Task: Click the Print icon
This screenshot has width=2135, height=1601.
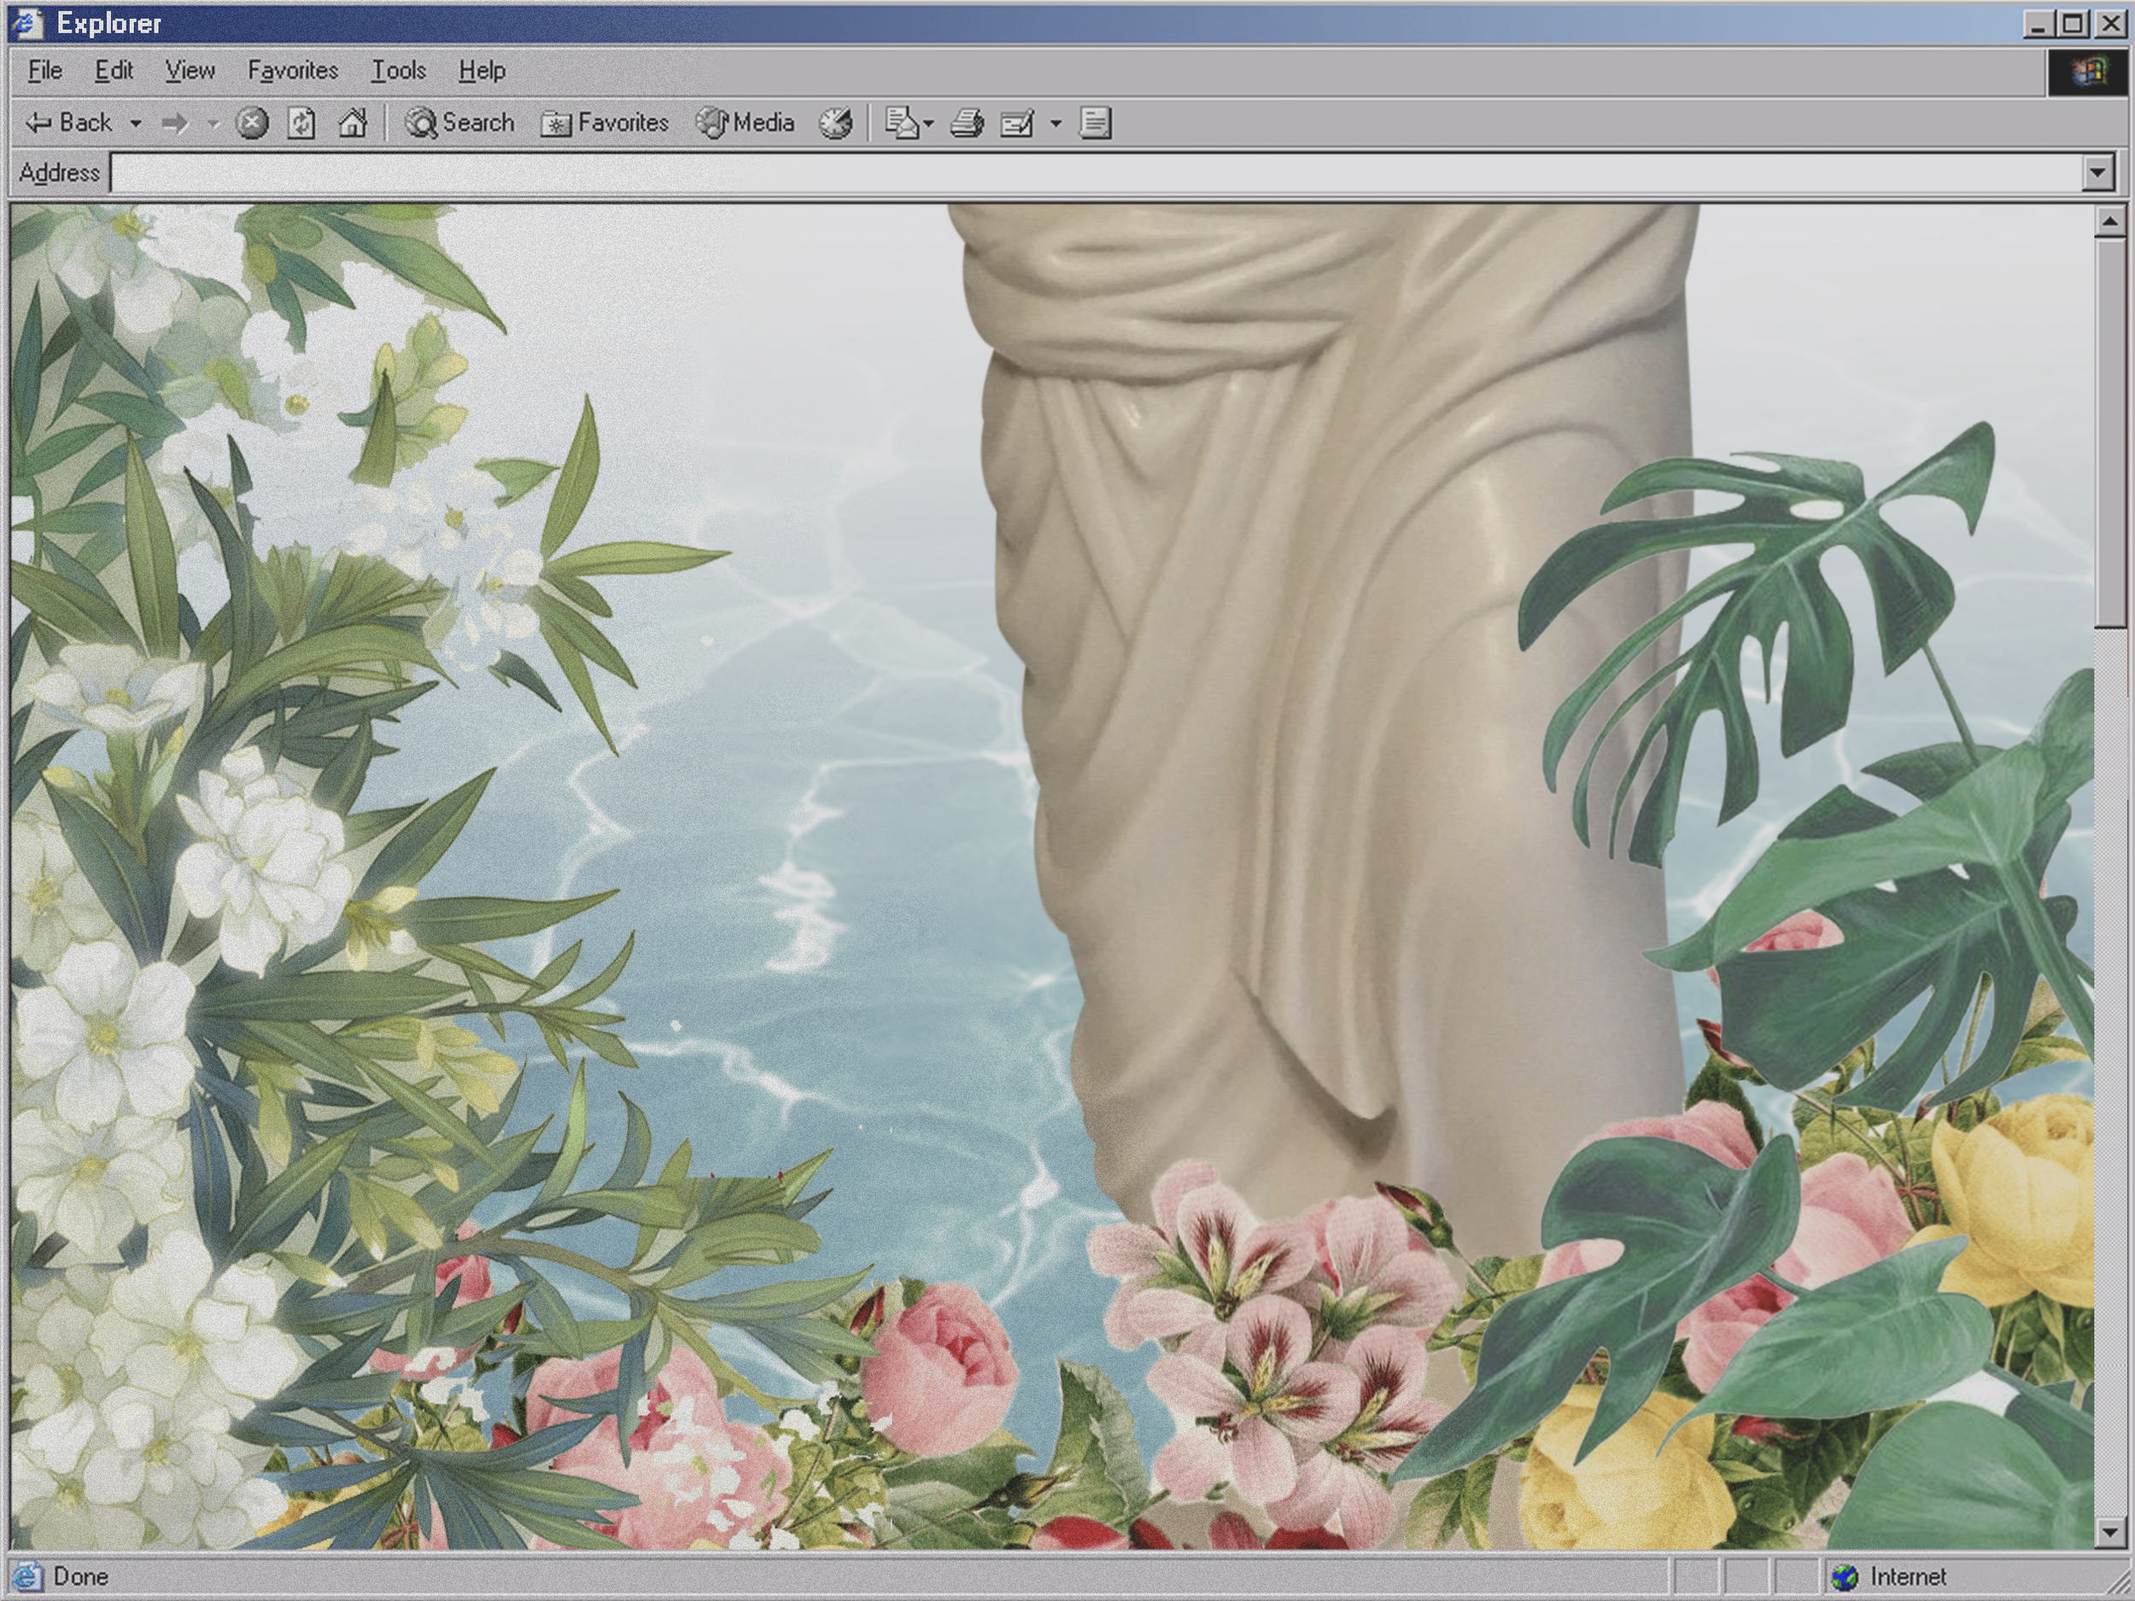Action: [967, 124]
